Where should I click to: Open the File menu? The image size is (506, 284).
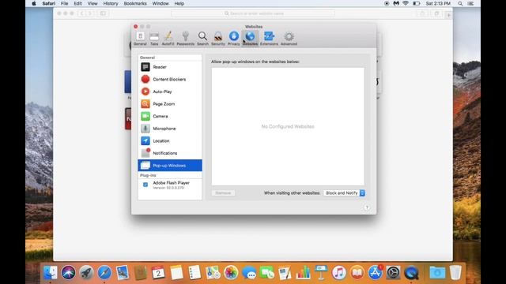pos(64,3)
